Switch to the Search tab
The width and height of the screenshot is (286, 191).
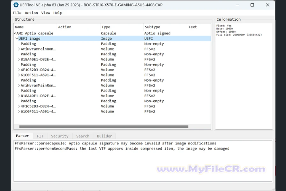pos(83,136)
